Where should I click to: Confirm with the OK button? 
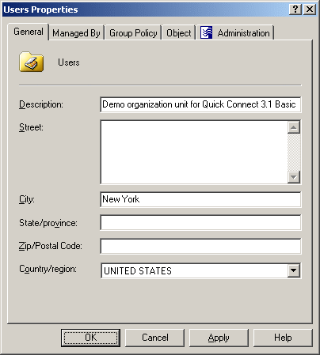point(90,338)
